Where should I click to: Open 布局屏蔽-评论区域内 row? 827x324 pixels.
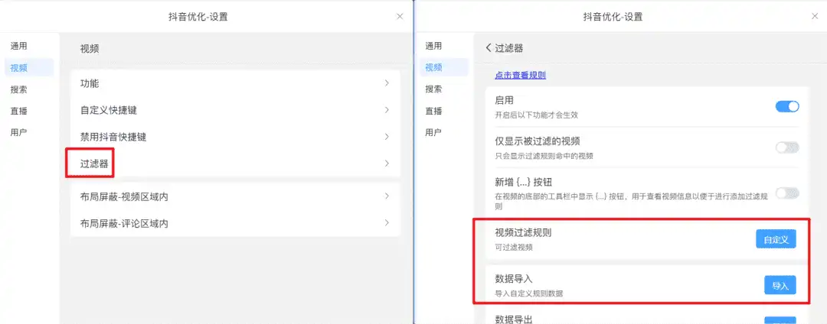pos(235,224)
